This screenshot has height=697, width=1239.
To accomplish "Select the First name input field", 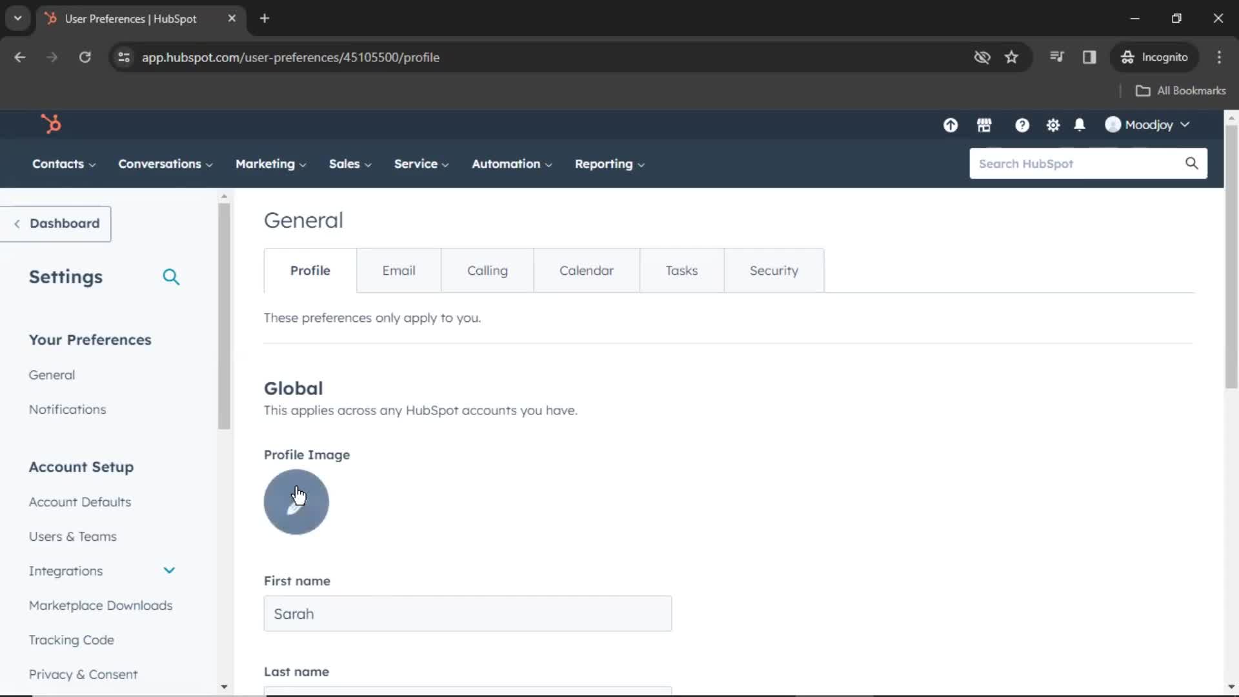I will [469, 614].
